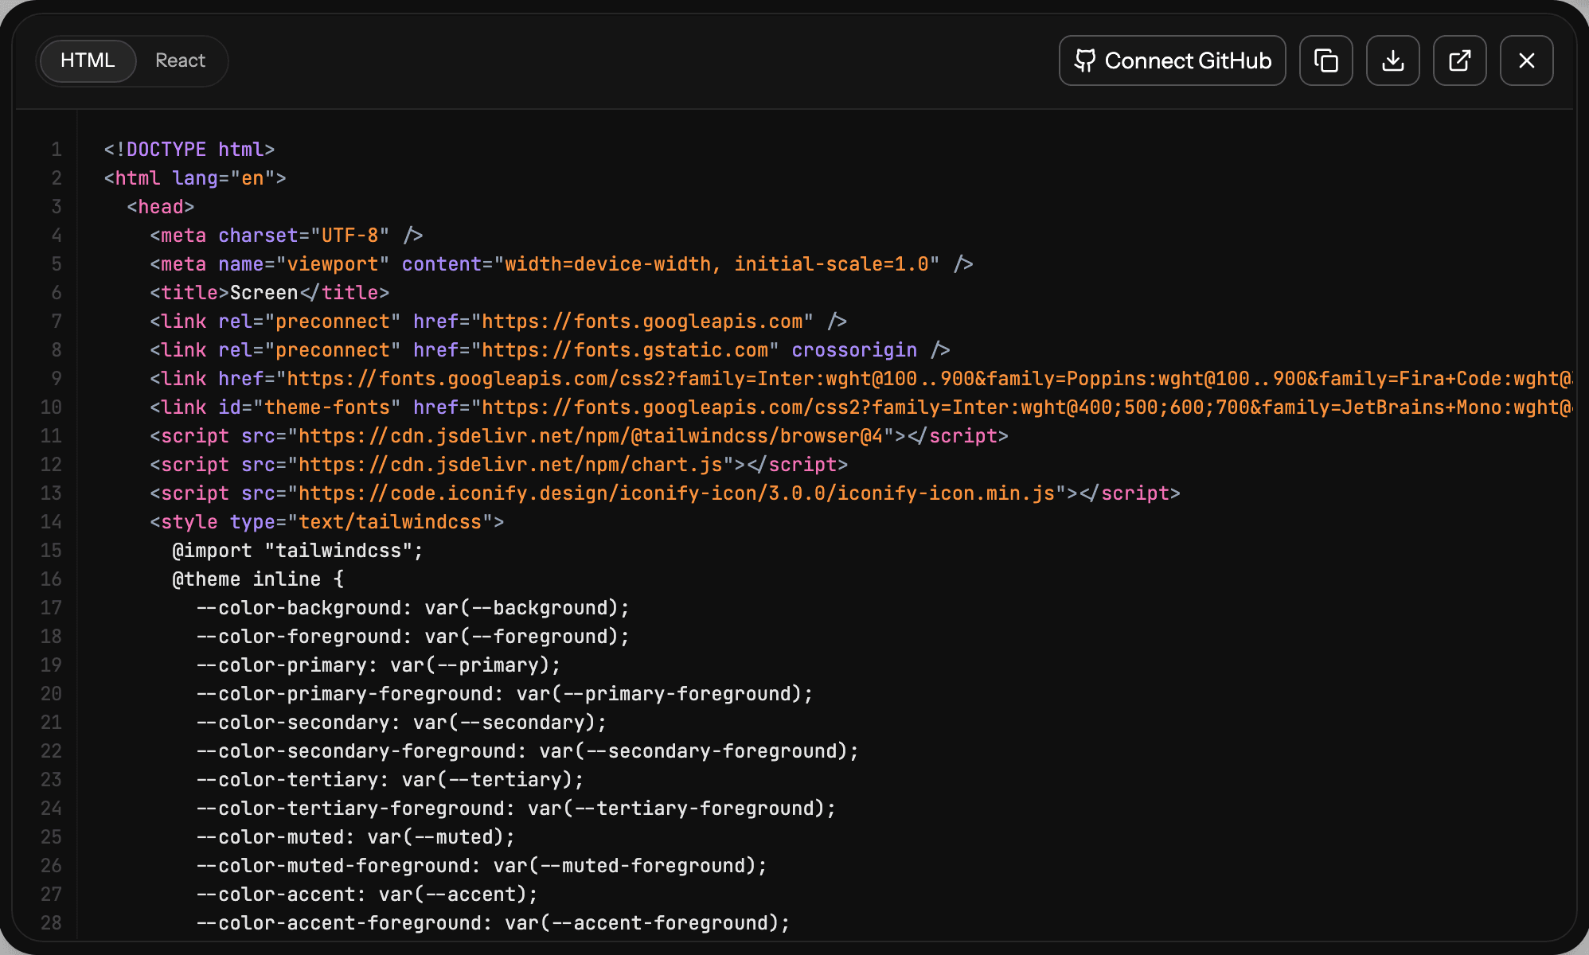Select line number 1
This screenshot has height=955, width=1589.
[57, 150]
